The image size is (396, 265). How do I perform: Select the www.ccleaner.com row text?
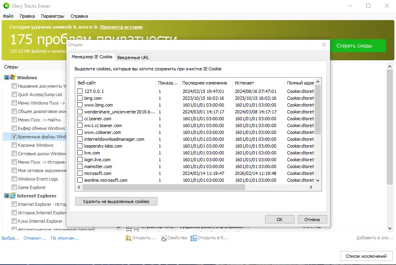(x=103, y=132)
